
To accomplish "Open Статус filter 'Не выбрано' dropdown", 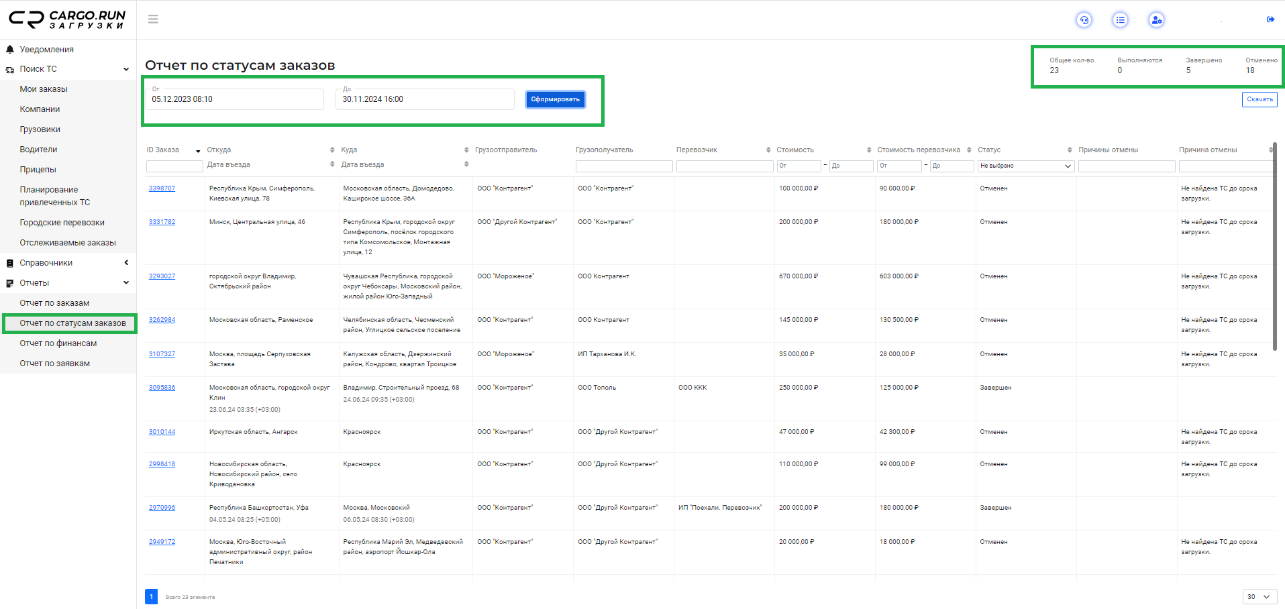I will click(1026, 166).
